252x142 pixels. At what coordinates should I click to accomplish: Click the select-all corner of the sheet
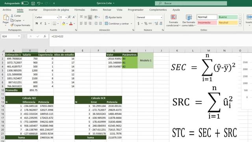[2, 51]
